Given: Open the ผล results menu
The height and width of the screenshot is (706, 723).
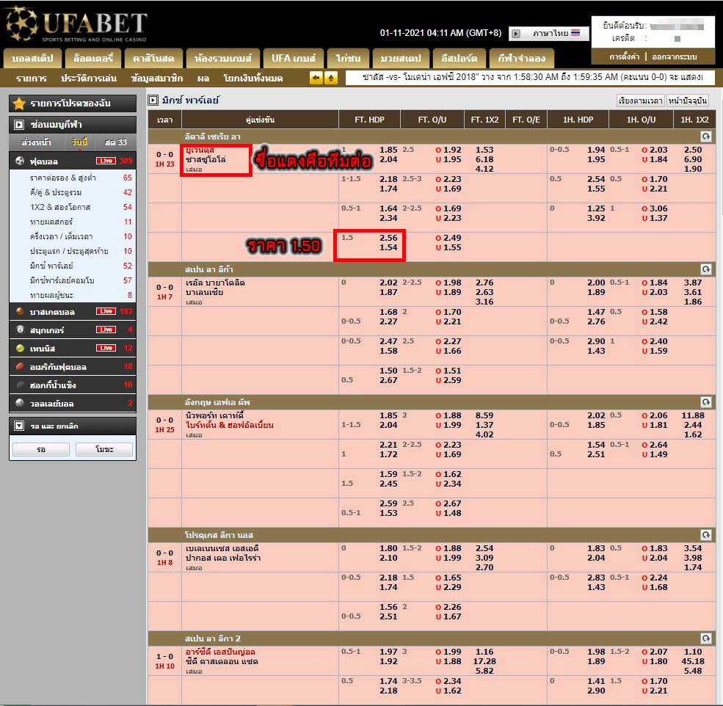Looking at the screenshot, I should (x=203, y=79).
